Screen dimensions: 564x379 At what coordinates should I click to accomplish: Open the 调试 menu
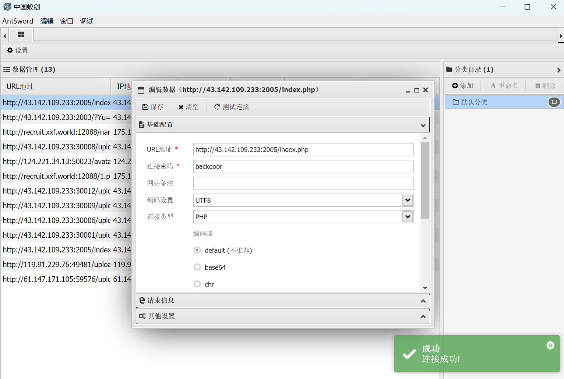[x=87, y=21]
